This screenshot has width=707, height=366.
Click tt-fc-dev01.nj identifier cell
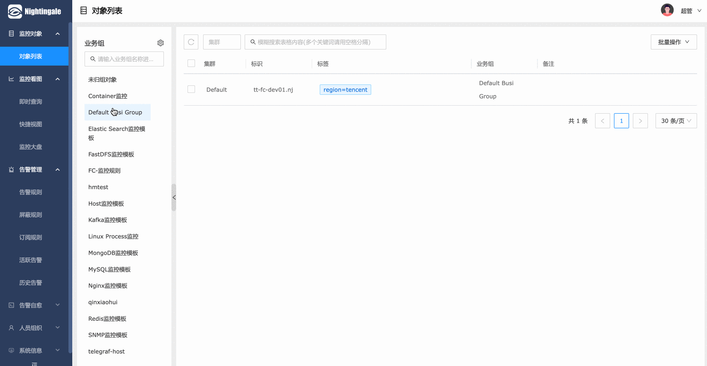tap(273, 90)
